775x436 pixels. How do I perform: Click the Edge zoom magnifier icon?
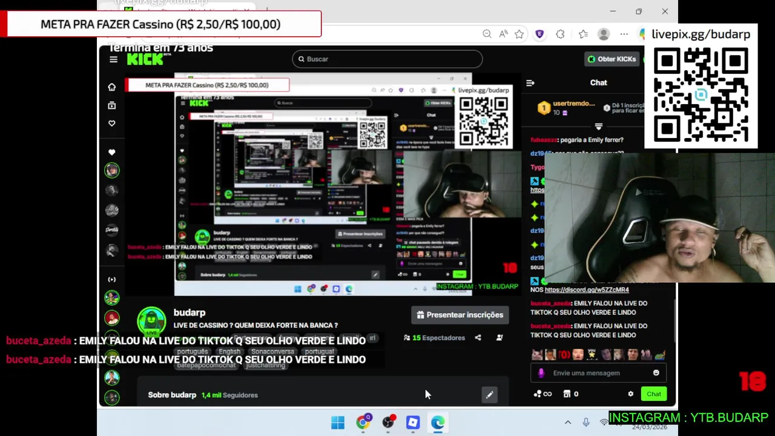pos(487,35)
